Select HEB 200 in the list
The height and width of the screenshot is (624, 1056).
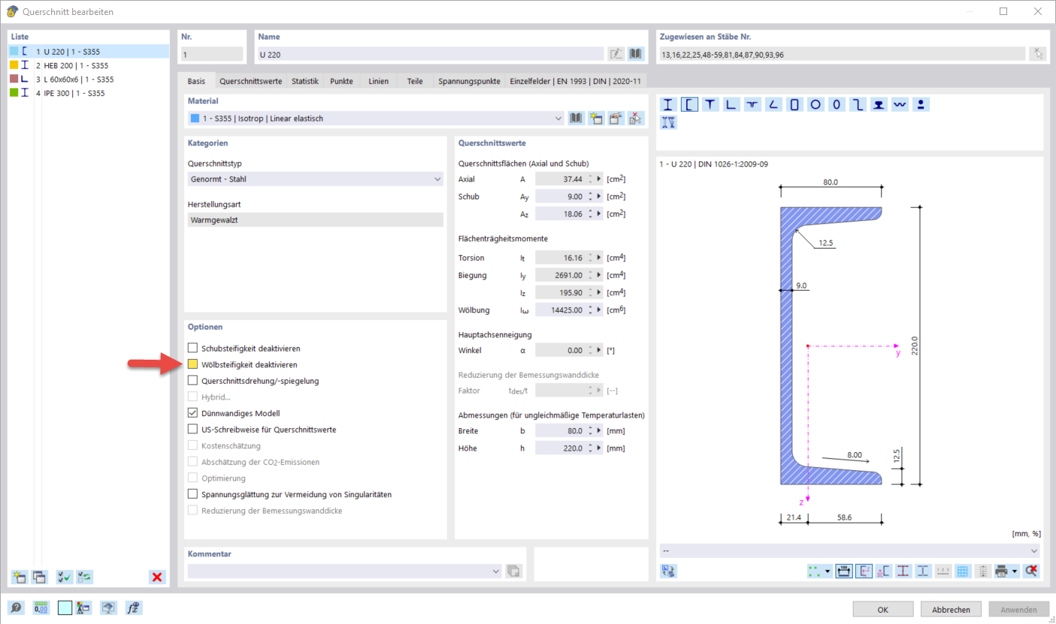pos(89,65)
